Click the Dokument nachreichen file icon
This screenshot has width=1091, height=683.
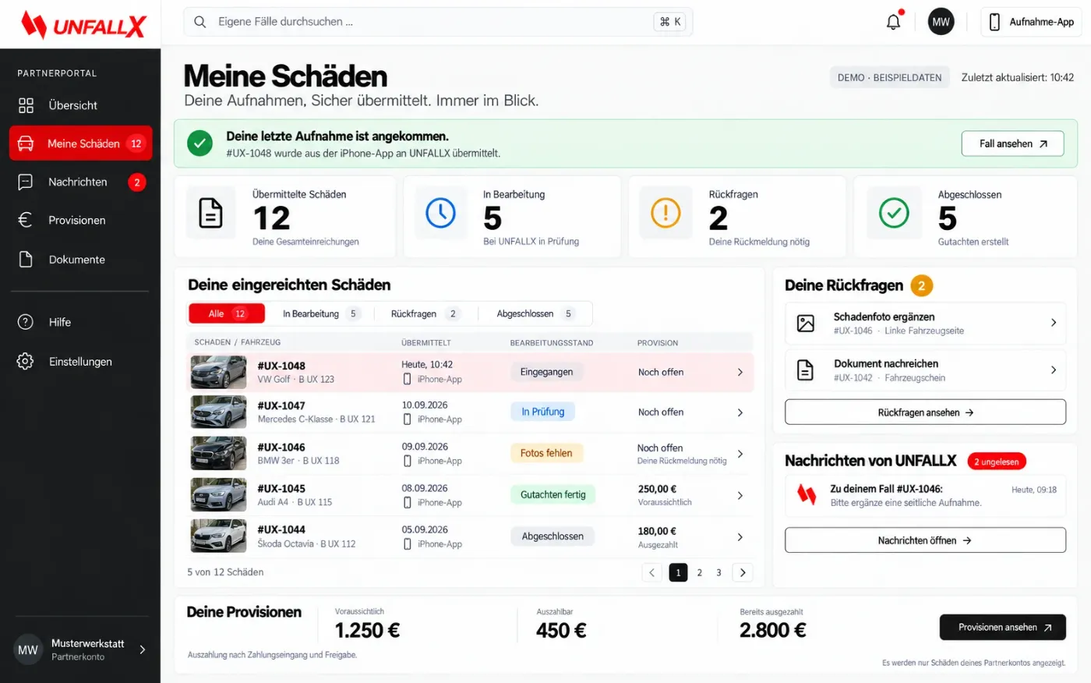tap(806, 370)
